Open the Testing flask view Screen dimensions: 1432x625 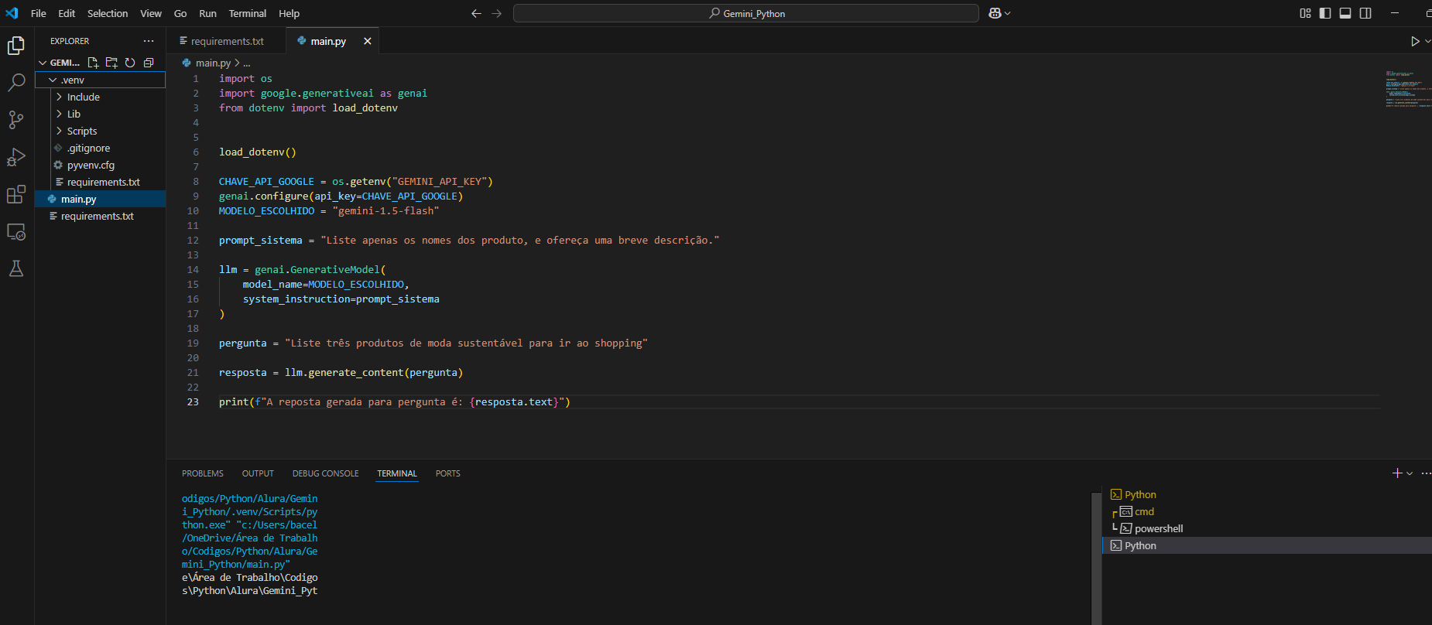16,268
